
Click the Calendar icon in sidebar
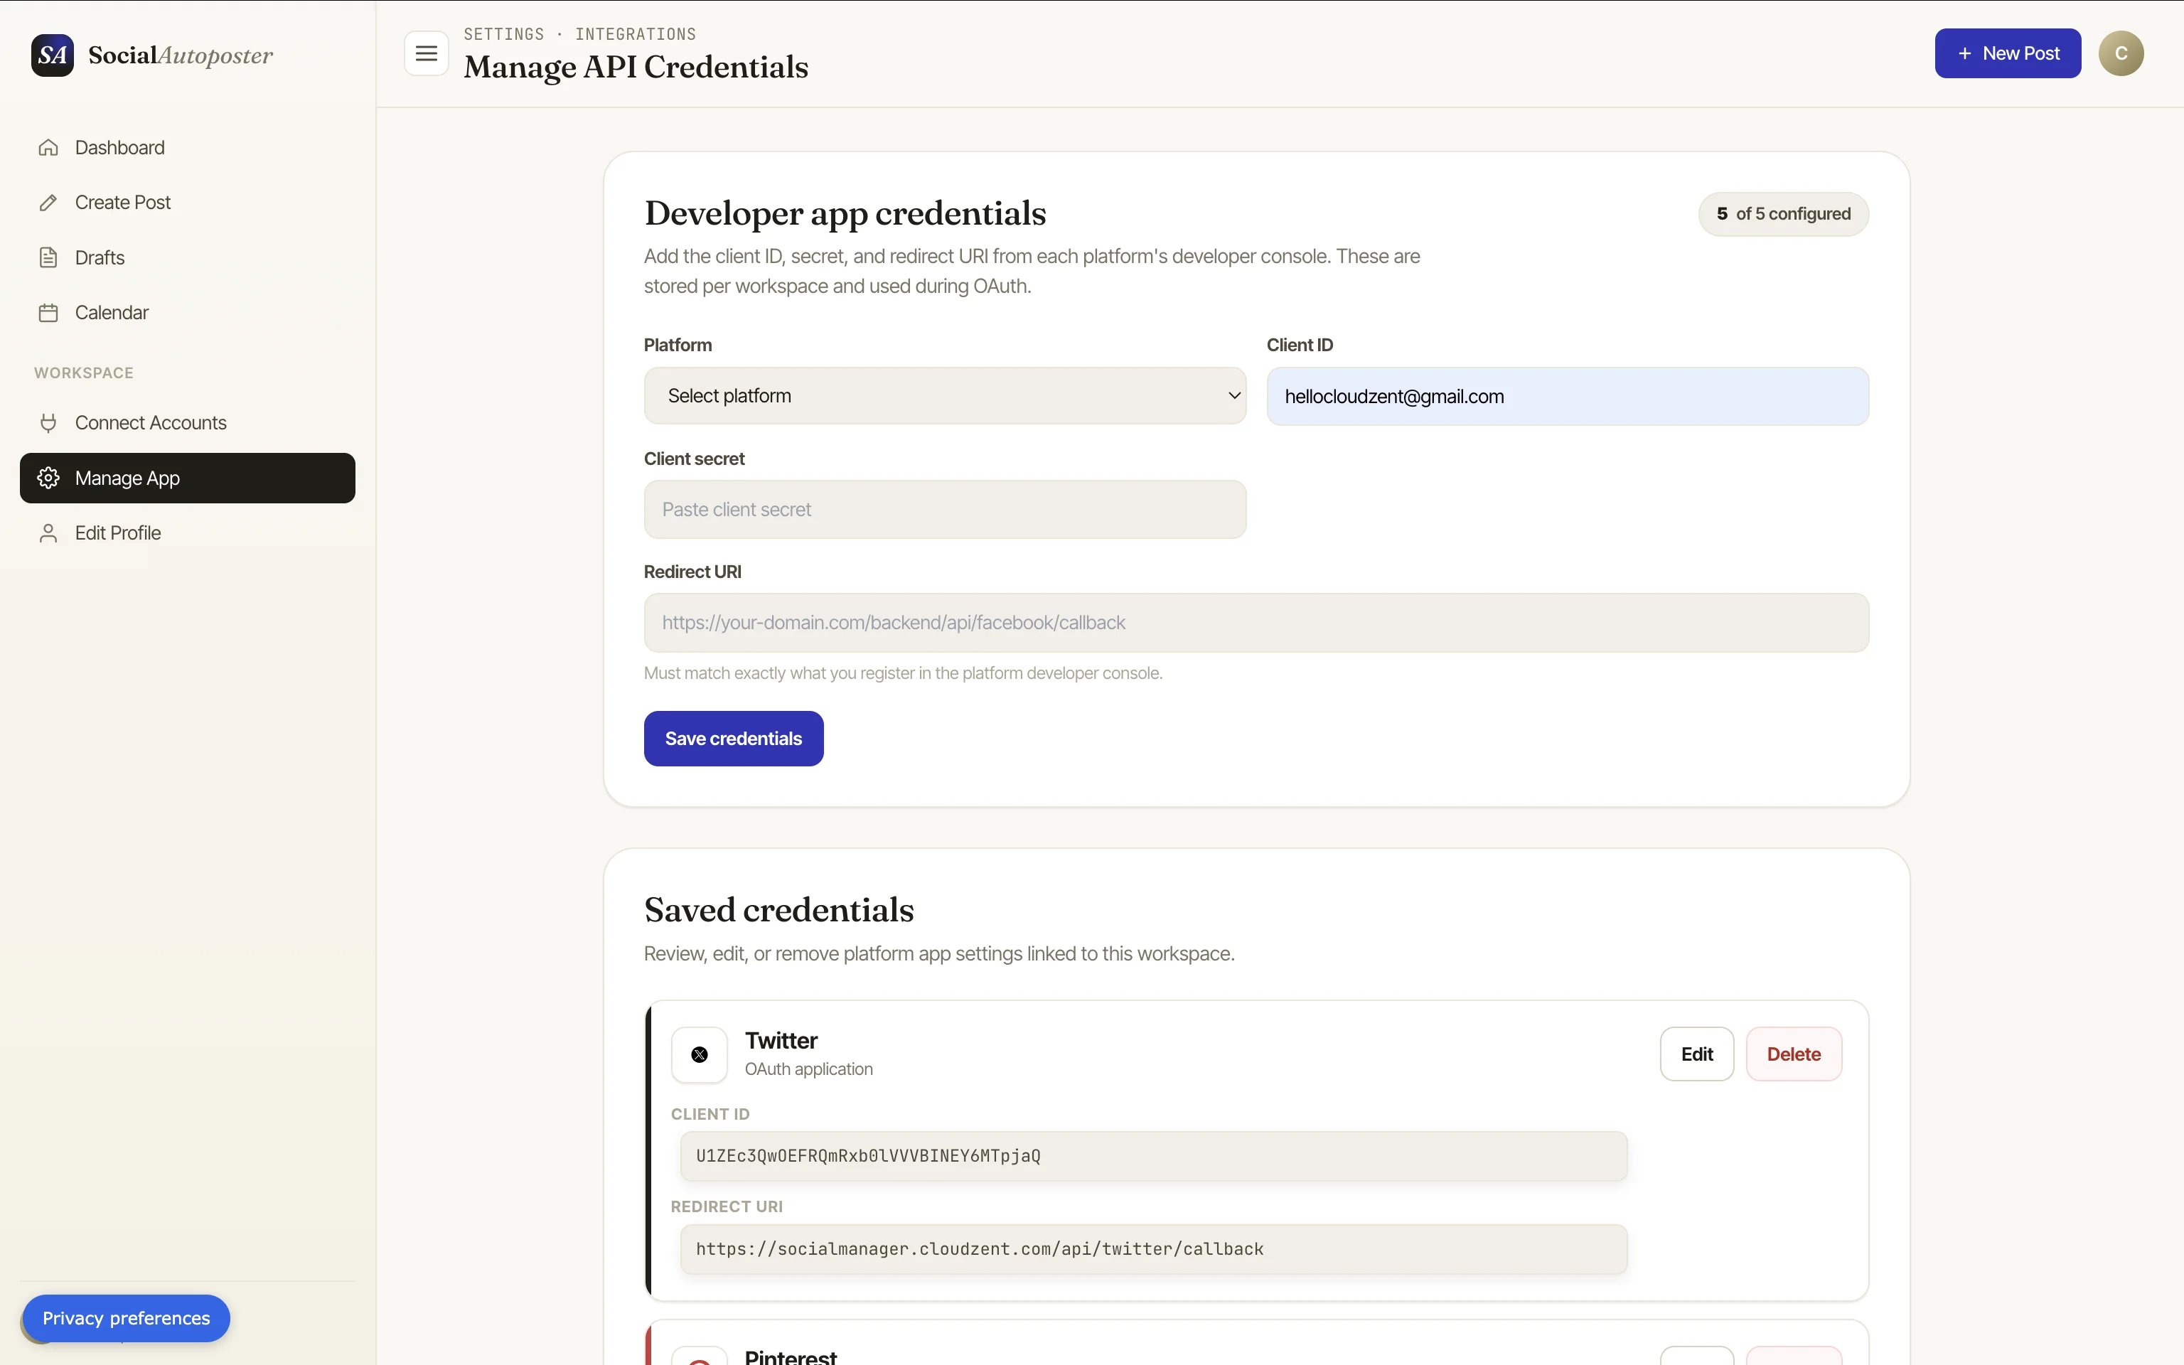click(x=49, y=312)
